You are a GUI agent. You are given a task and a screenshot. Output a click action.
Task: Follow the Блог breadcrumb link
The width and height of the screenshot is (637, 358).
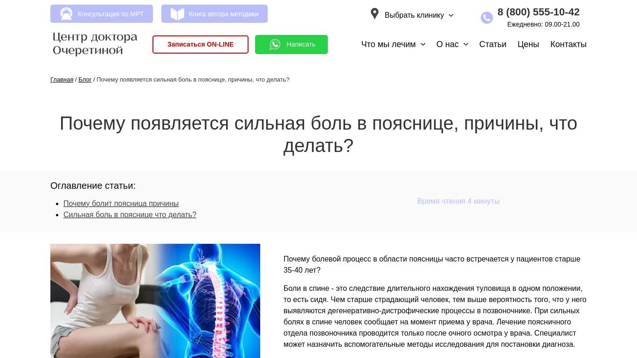[85, 80]
